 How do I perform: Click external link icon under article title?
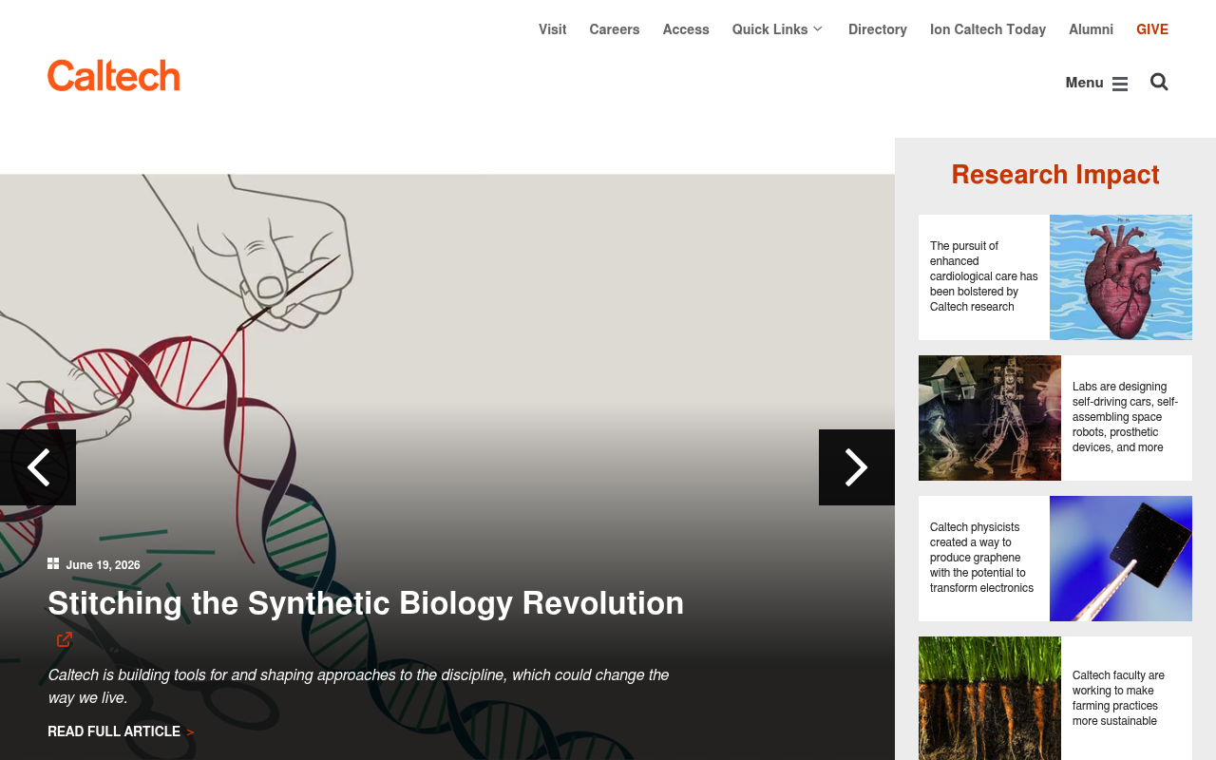pos(65,639)
